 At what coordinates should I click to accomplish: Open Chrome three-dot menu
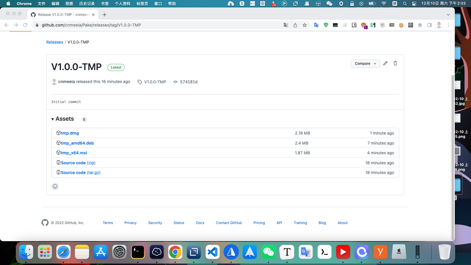(448, 25)
